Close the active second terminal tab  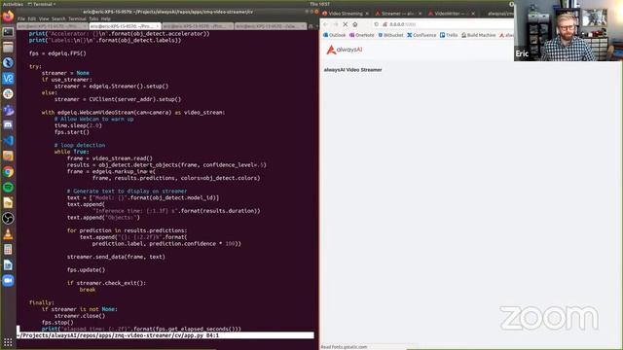(x=158, y=26)
